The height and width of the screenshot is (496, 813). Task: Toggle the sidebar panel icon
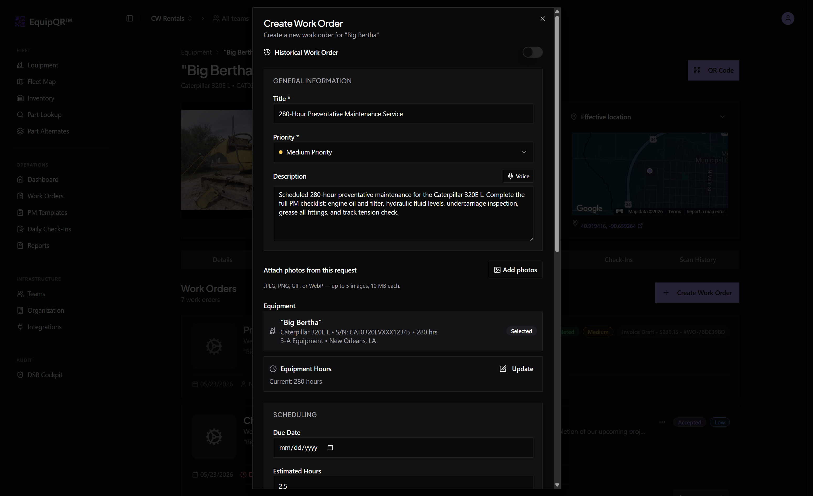[x=129, y=18]
